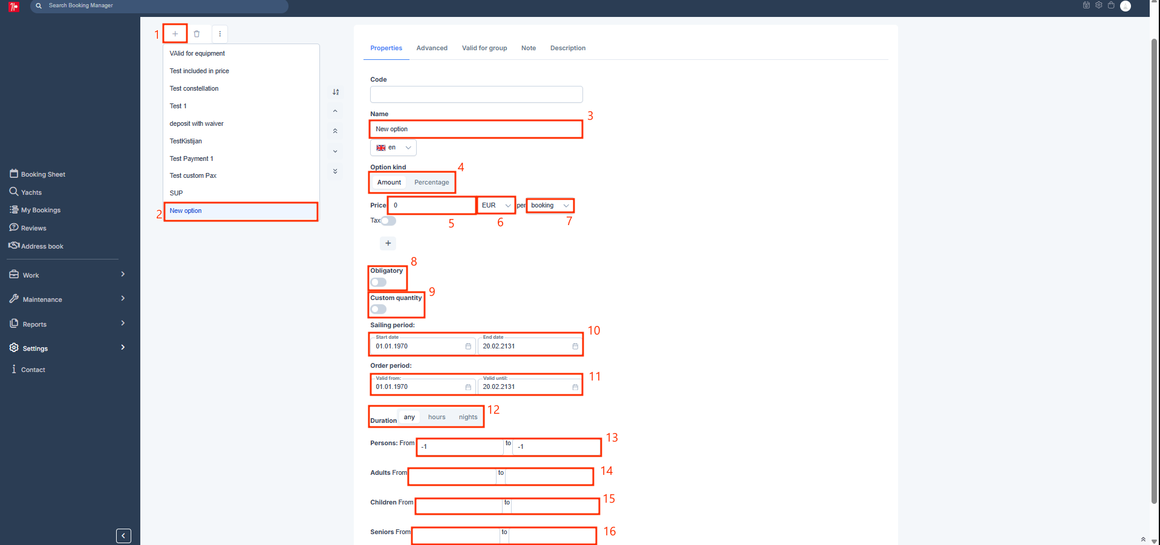Click the Price input field
1160x545 pixels.
(432, 206)
